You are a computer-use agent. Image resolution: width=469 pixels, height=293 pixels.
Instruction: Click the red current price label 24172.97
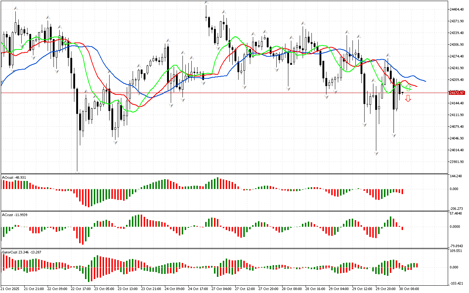pyautogui.click(x=457, y=93)
